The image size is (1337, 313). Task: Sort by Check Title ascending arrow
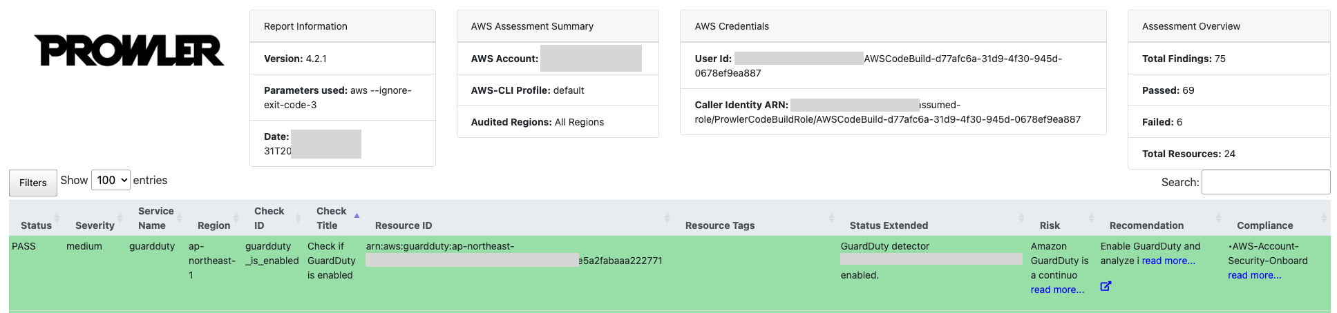pos(357,216)
